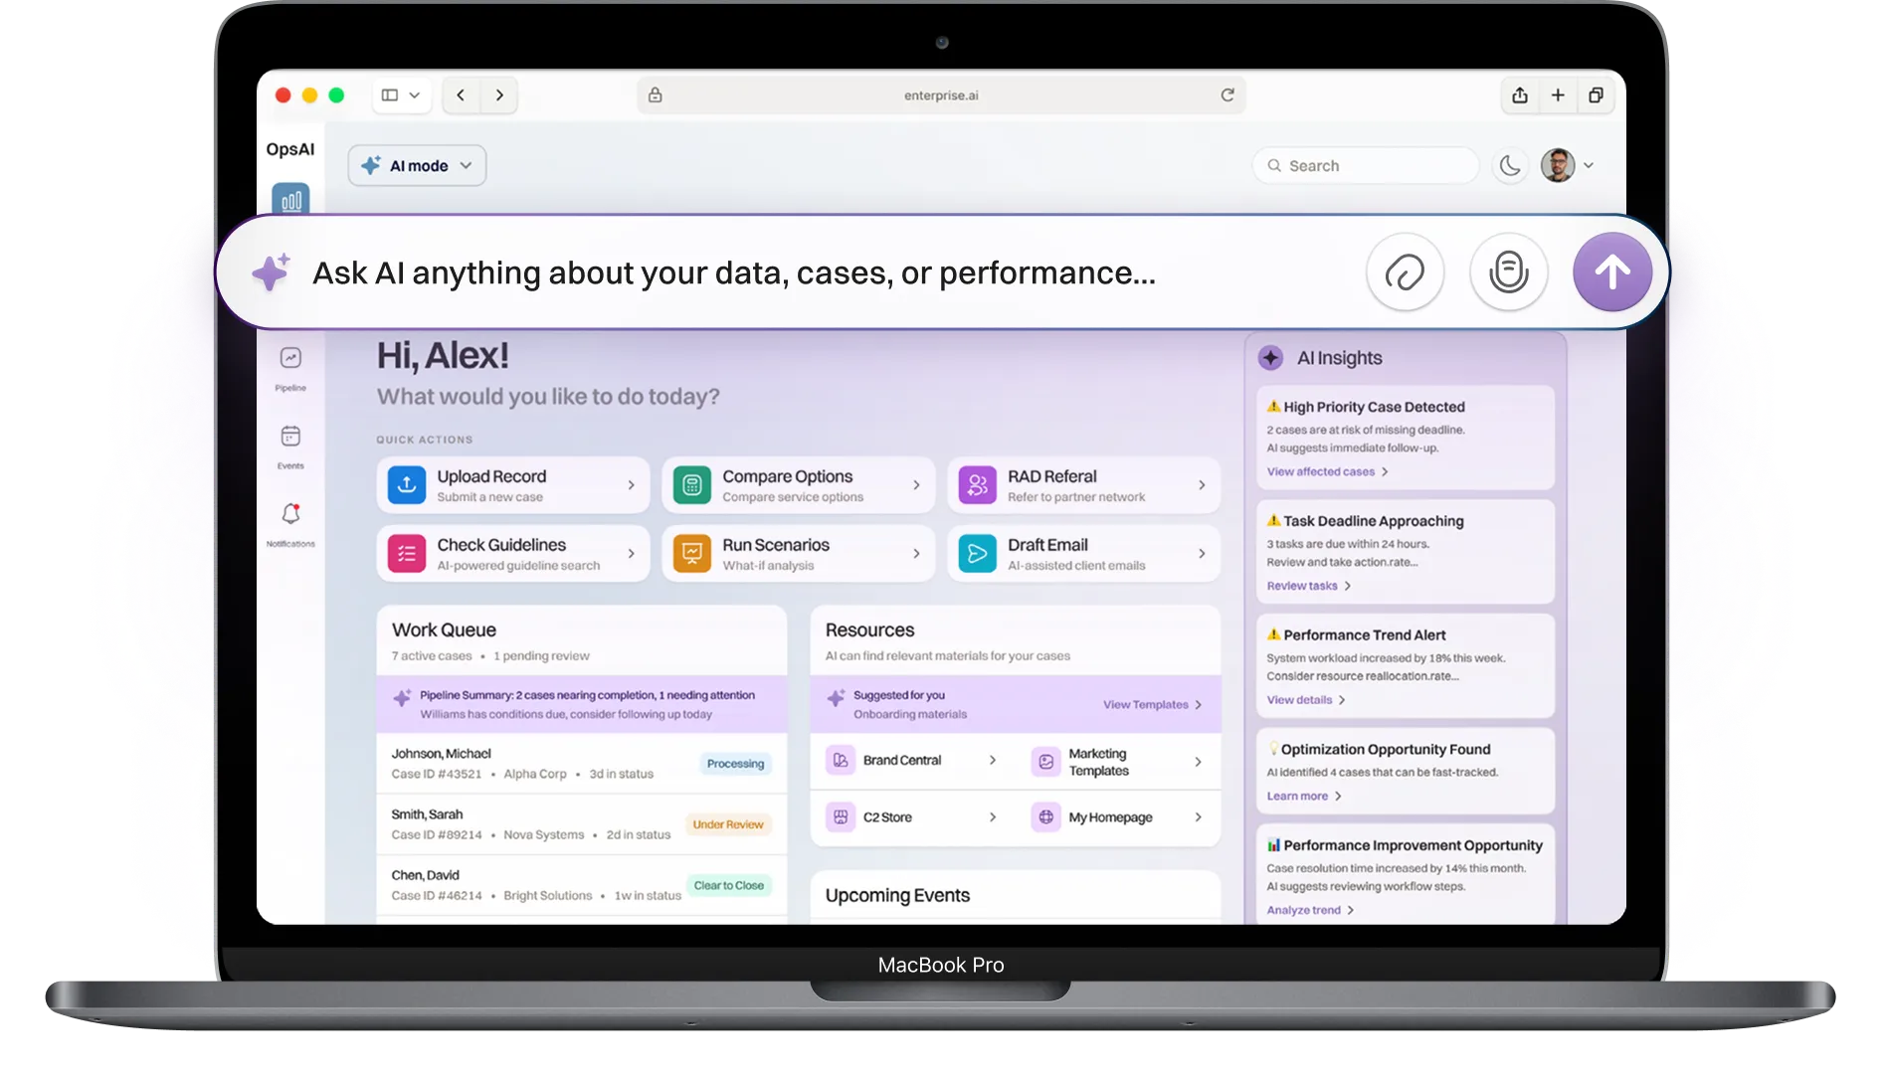Toggle the Clear to Close status for Chen
Screen dimensions: 1886x1079
729,885
